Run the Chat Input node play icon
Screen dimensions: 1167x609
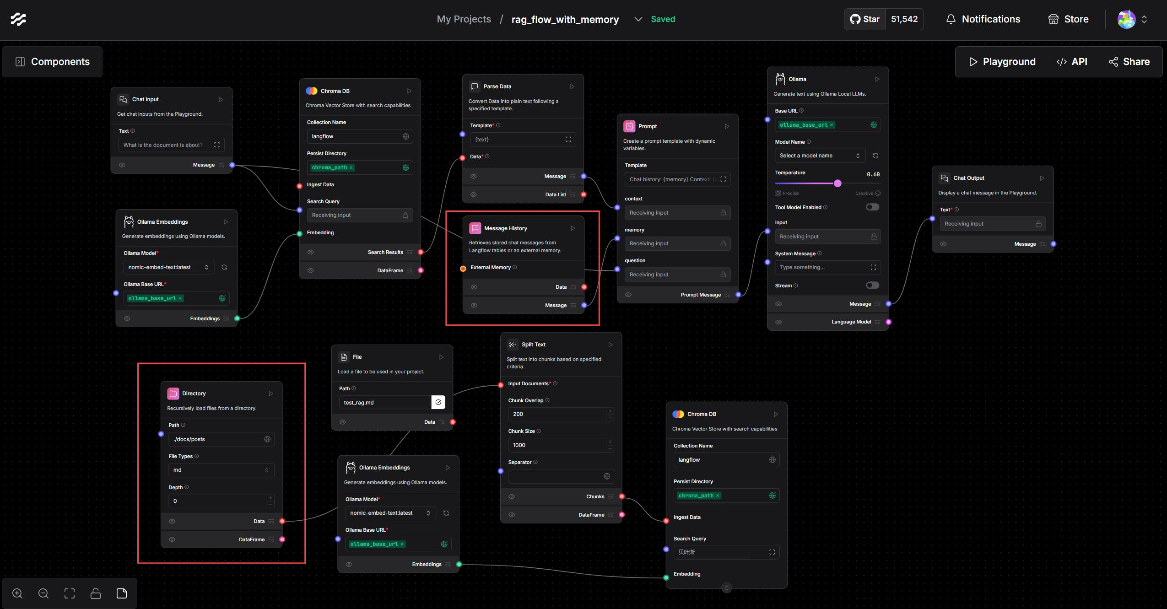pyautogui.click(x=221, y=99)
